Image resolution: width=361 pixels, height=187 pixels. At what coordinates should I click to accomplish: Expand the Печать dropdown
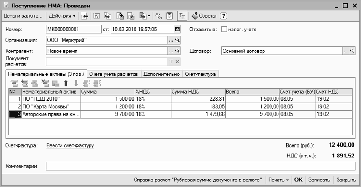[278, 180]
